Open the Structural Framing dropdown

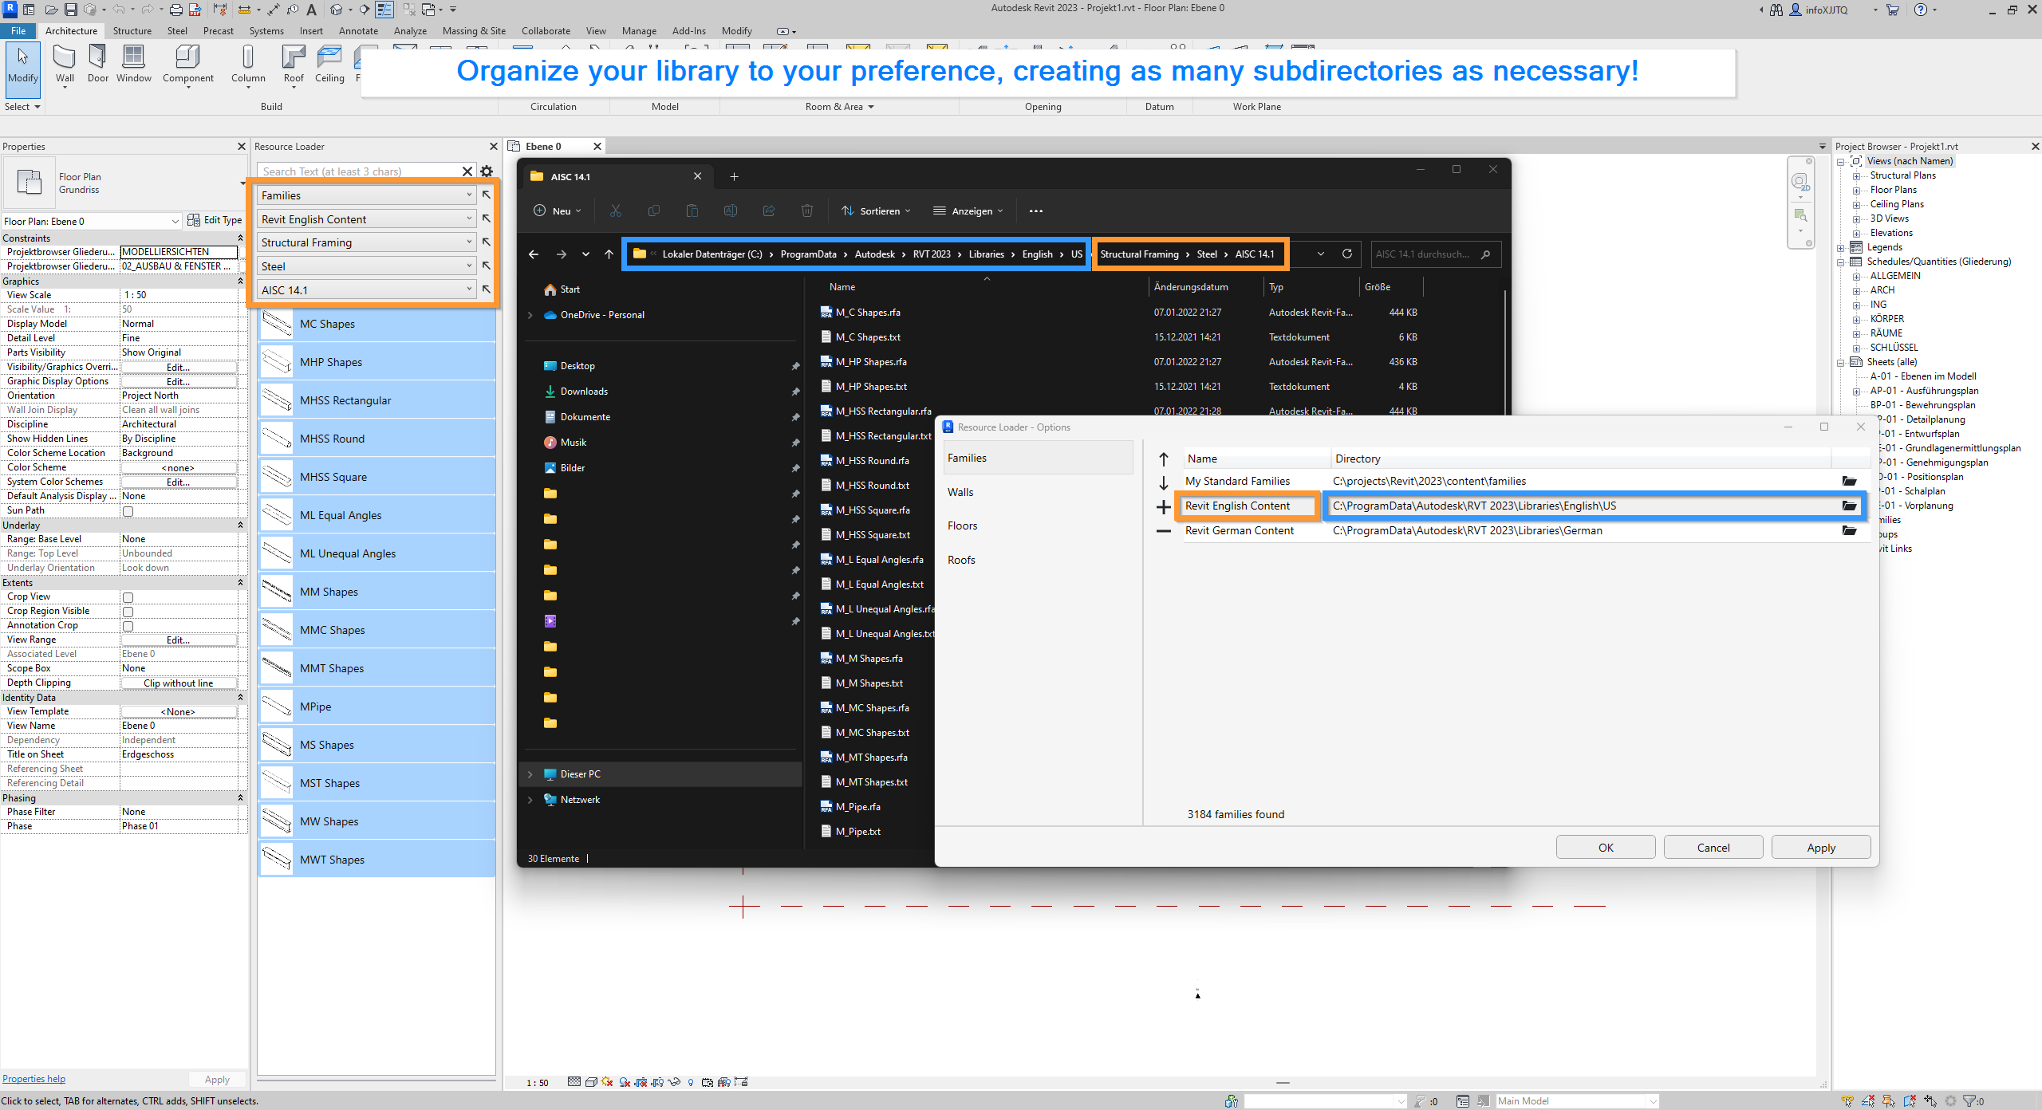367,242
